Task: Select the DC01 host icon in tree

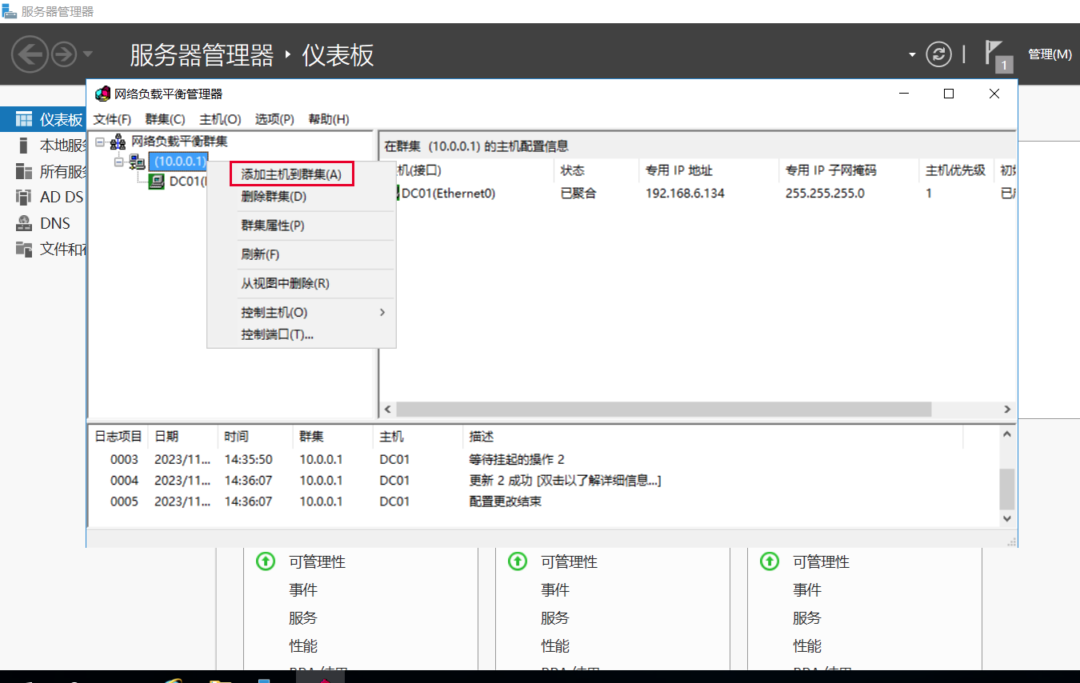Action: click(x=157, y=182)
